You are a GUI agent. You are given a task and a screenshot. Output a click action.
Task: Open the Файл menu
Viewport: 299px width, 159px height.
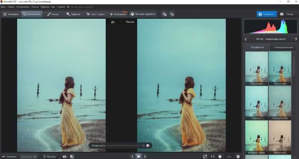(3, 7)
